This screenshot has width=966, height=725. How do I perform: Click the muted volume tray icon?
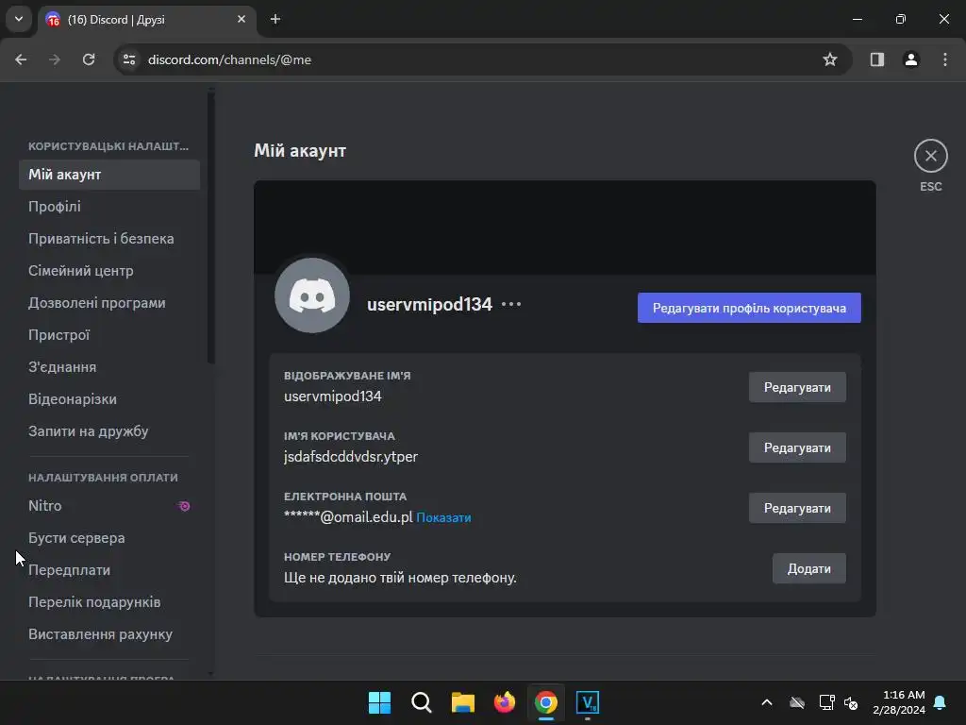(x=852, y=702)
